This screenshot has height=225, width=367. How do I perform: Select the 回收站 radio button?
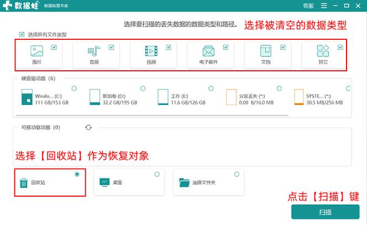(77, 174)
